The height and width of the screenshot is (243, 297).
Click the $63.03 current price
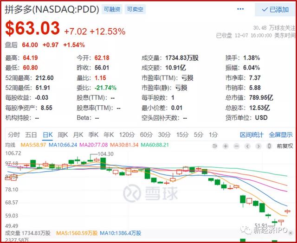point(32,28)
